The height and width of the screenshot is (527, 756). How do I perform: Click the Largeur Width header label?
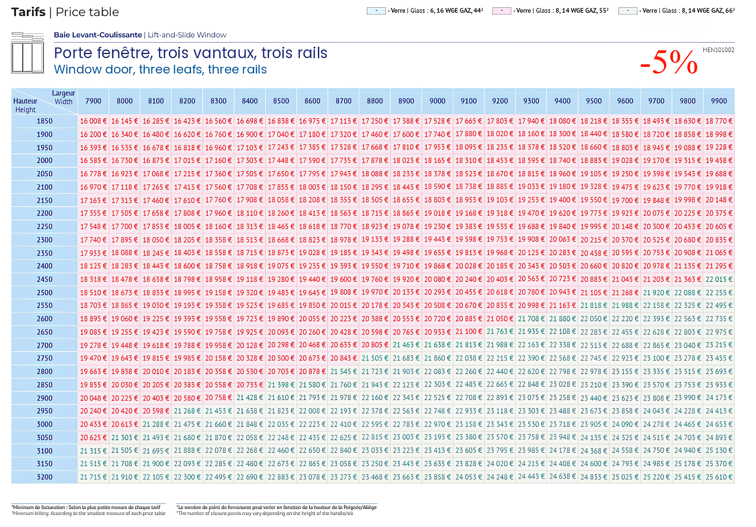63,97
